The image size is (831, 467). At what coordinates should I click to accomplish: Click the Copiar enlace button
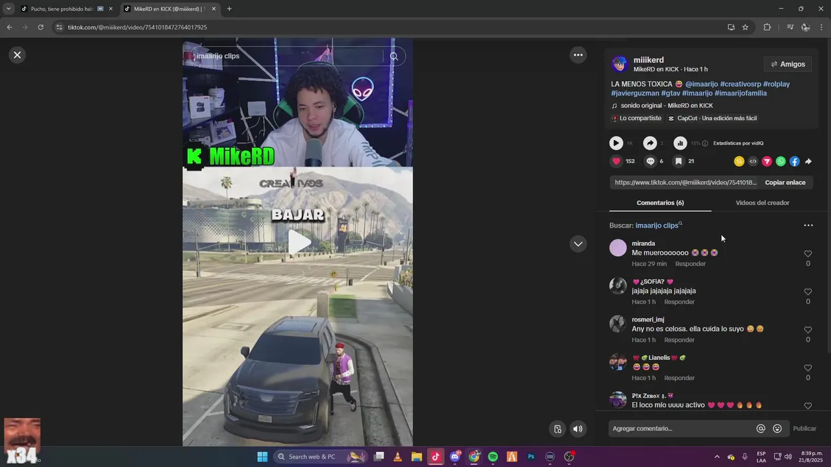coord(785,183)
